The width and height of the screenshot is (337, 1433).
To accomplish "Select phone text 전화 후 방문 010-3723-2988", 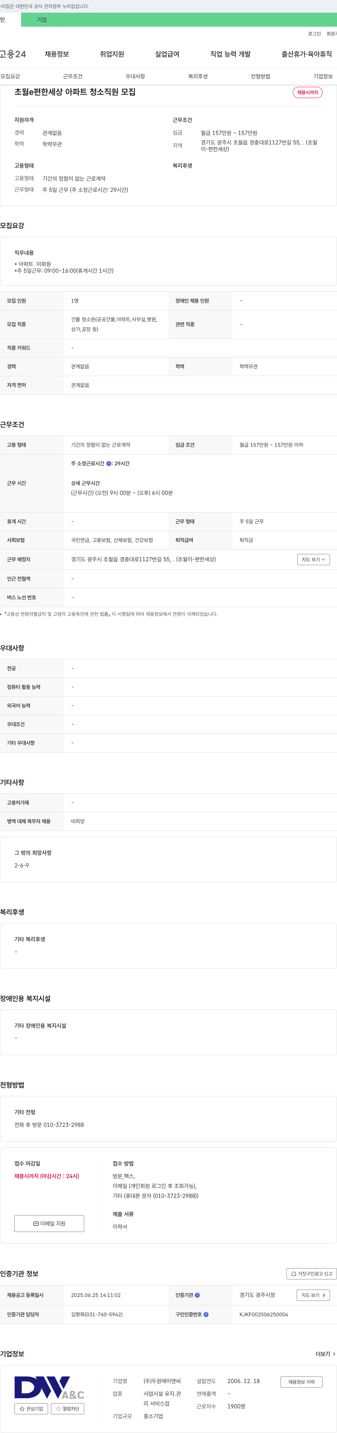I will 49,1124.
